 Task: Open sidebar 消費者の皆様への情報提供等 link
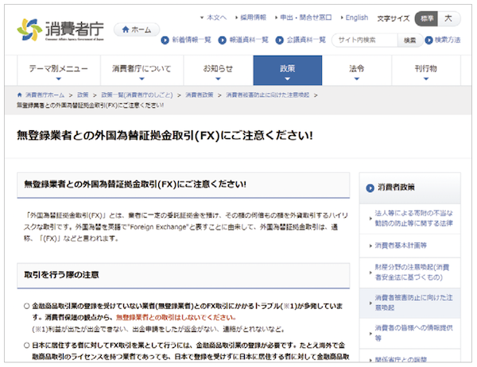(x=413, y=333)
